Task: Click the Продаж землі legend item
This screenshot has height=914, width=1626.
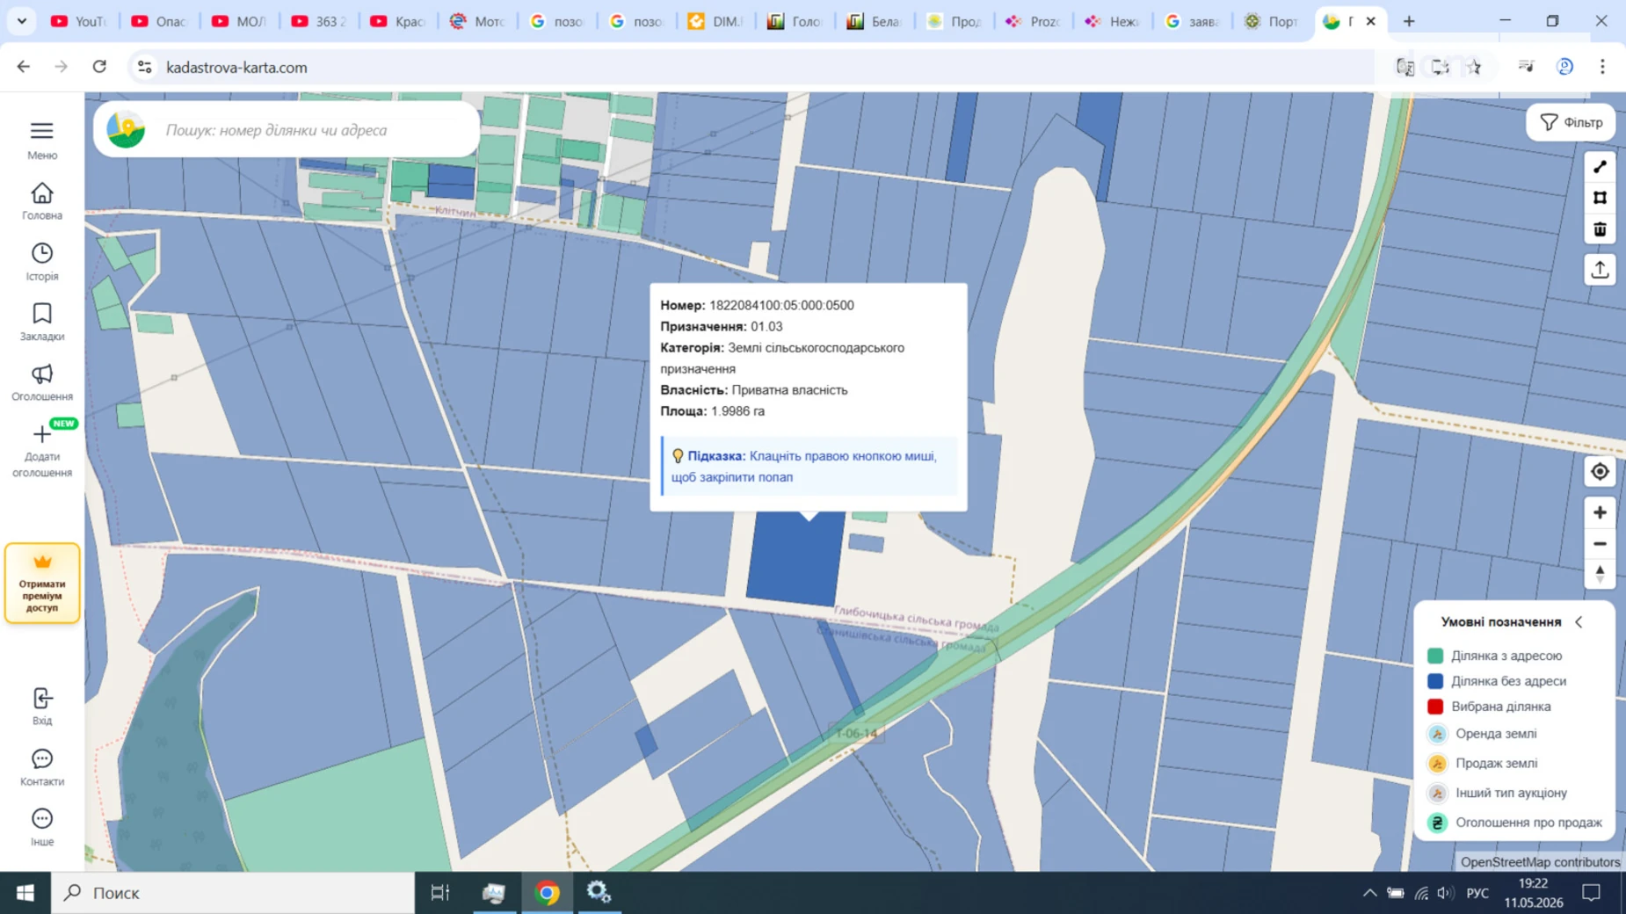Action: pyautogui.click(x=1484, y=764)
